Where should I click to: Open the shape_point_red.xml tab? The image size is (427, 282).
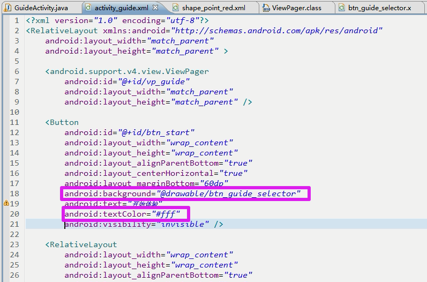(x=213, y=8)
